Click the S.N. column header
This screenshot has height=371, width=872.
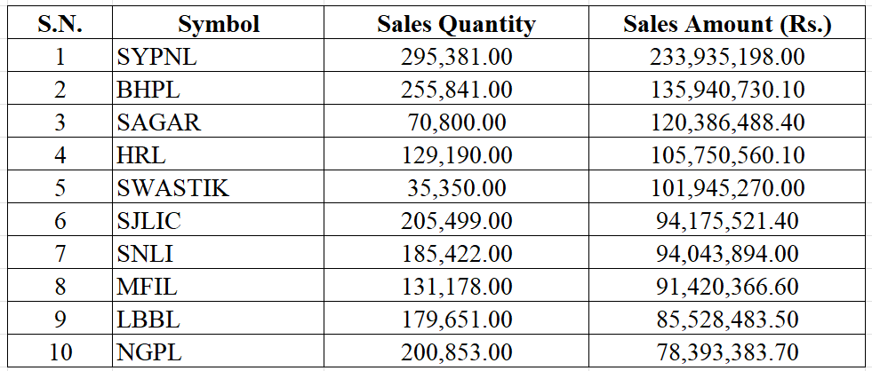click(60, 24)
